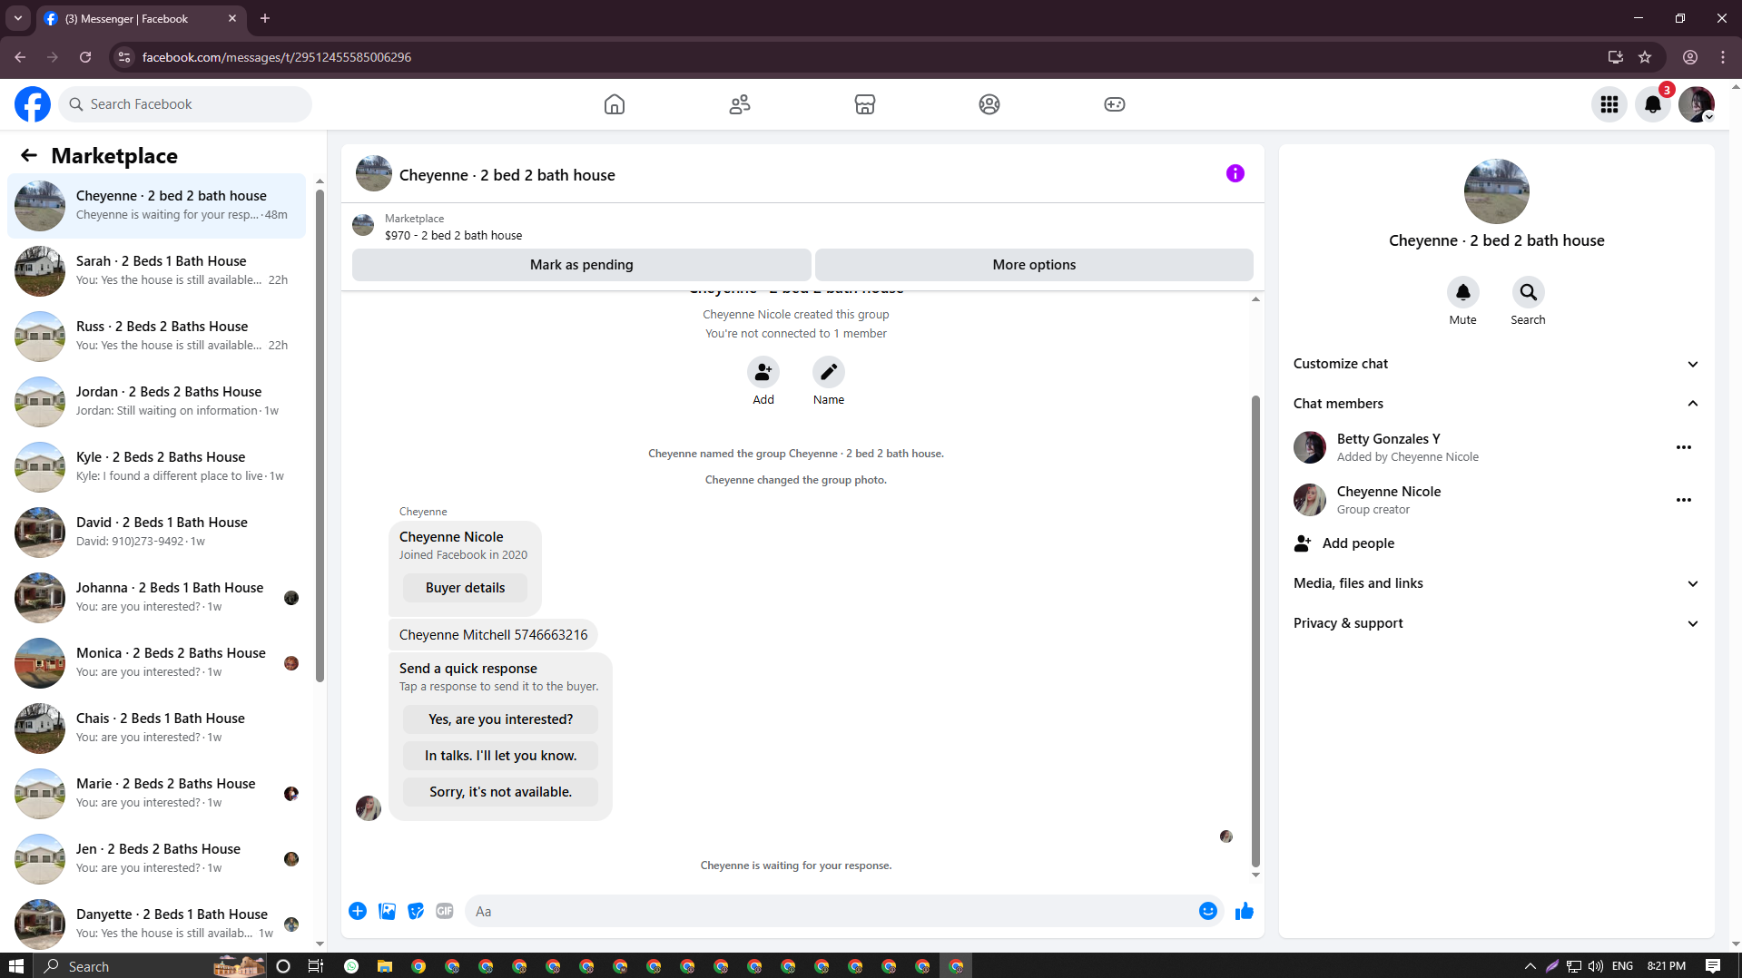Click the Name pencil icon in chat

[829, 372]
